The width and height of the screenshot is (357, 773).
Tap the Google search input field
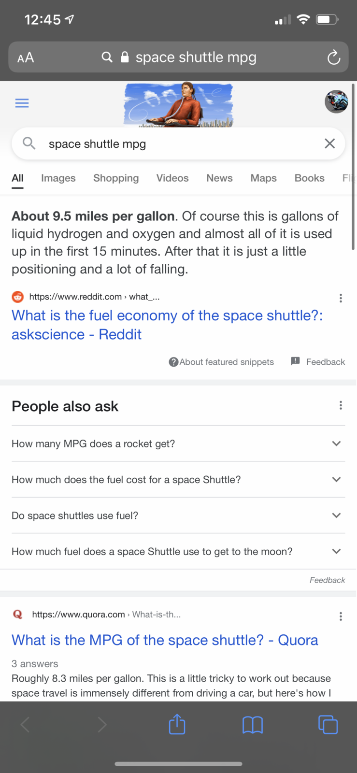(x=179, y=144)
